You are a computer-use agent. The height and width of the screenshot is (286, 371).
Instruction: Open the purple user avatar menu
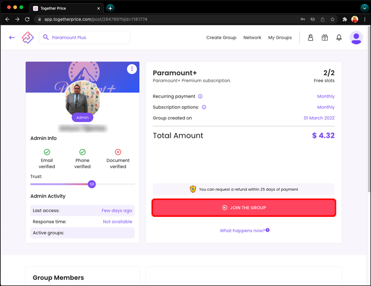356,38
